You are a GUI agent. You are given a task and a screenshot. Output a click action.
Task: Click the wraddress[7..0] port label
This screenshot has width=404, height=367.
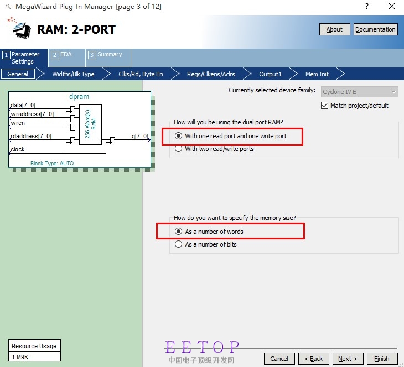pyautogui.click(x=32, y=114)
